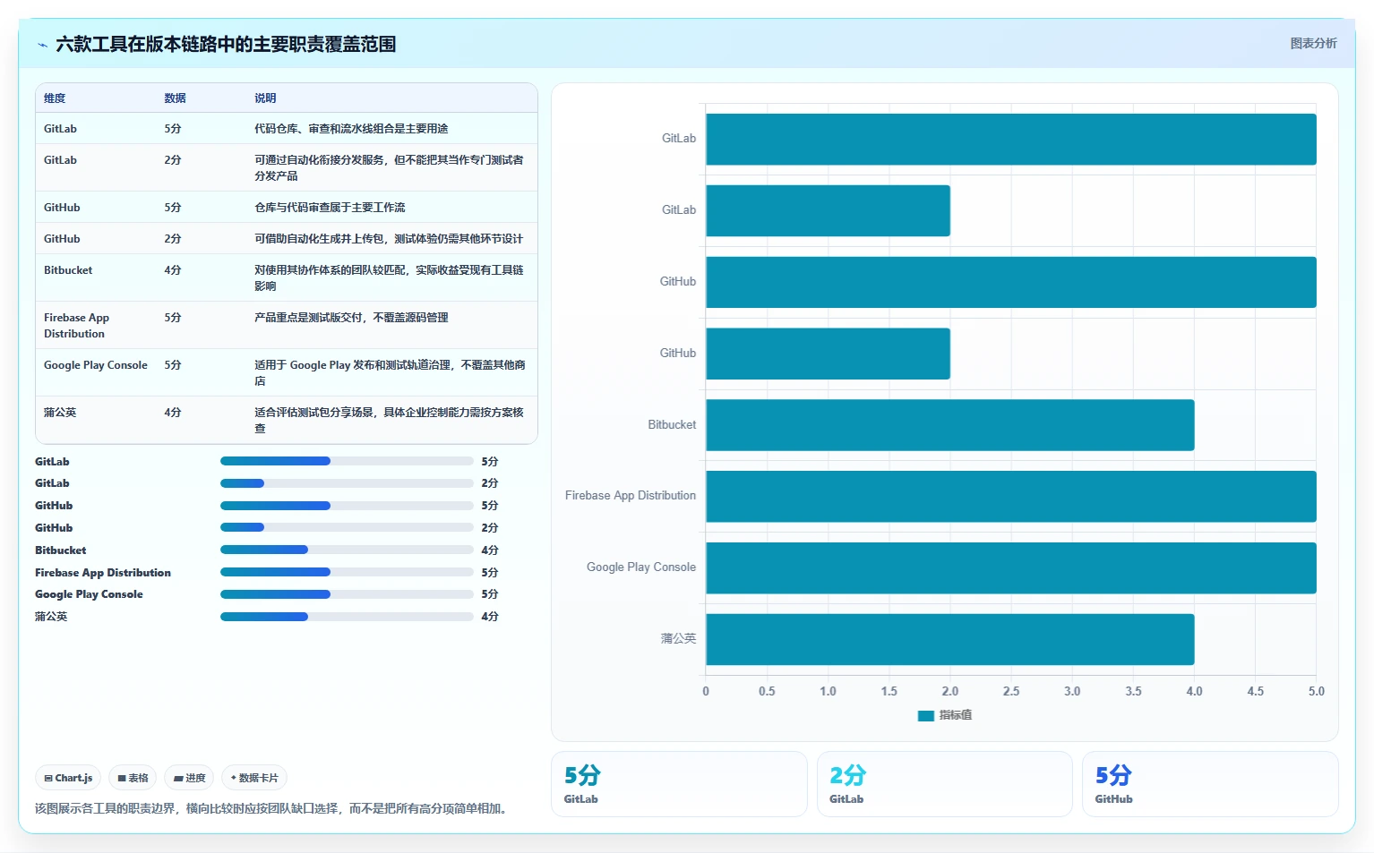Screen dimensions: 1374x853
Task: Click the 5.0 tick on the chart x-axis
Action: pos(1316,692)
